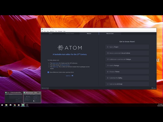This screenshot has width=163, height=122.
Task: Click the GitHub mark icon on Version control
Action: click(x=108, y=53)
